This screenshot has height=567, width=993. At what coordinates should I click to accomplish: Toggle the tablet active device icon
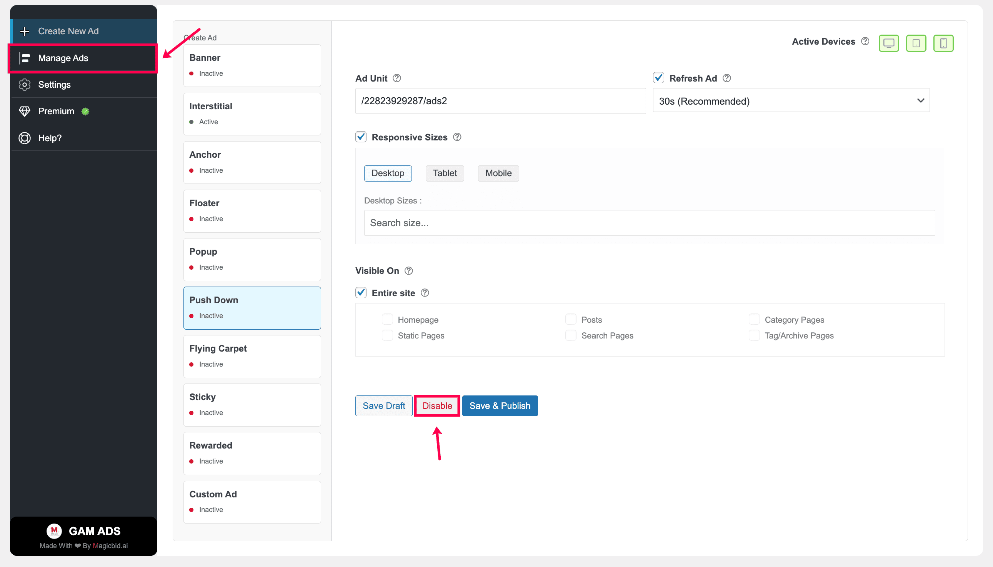tap(916, 43)
